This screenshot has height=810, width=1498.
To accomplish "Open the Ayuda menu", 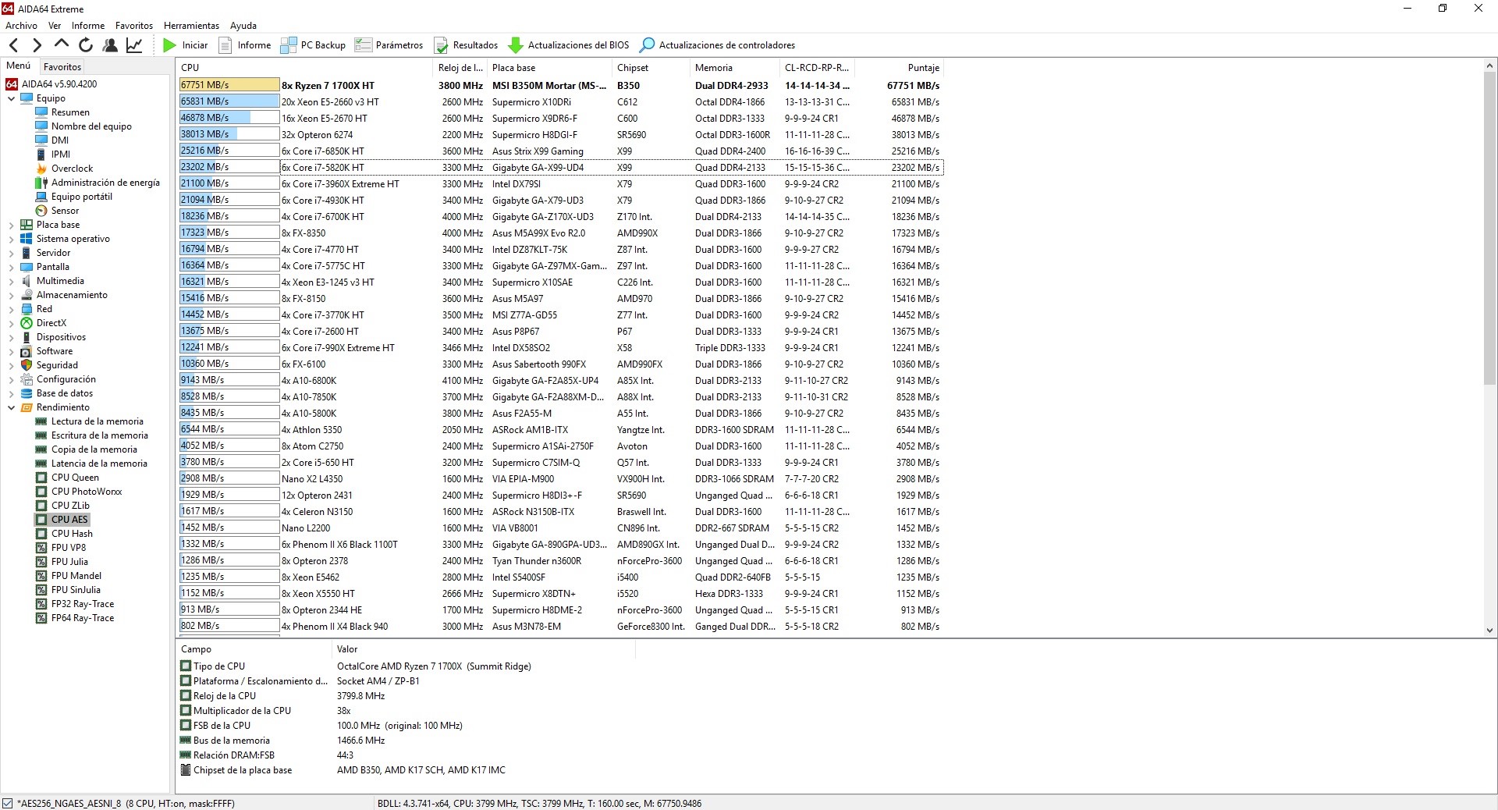I will click(243, 26).
